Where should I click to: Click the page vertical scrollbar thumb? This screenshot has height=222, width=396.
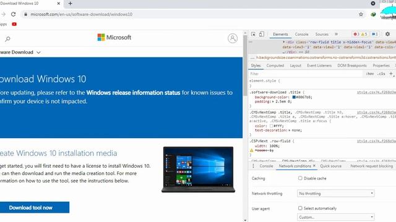coord(245,65)
